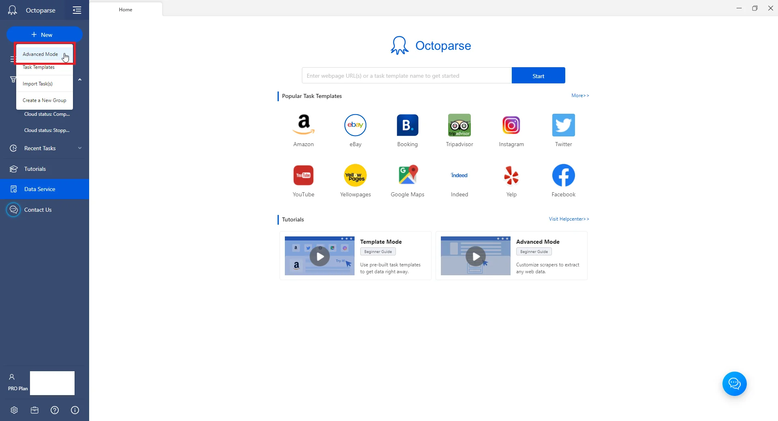778x421 pixels.
Task: Open the Visit Helpcenter>> link
Action: pyautogui.click(x=569, y=219)
